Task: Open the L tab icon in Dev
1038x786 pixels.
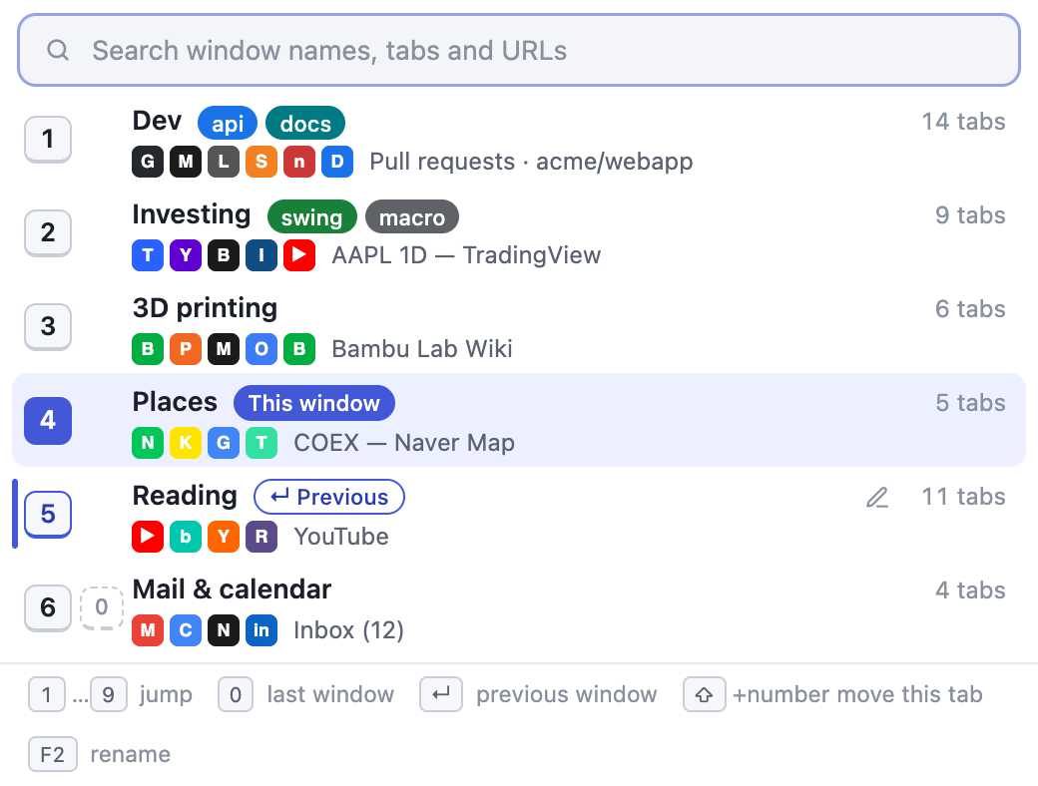Action: click(x=224, y=162)
